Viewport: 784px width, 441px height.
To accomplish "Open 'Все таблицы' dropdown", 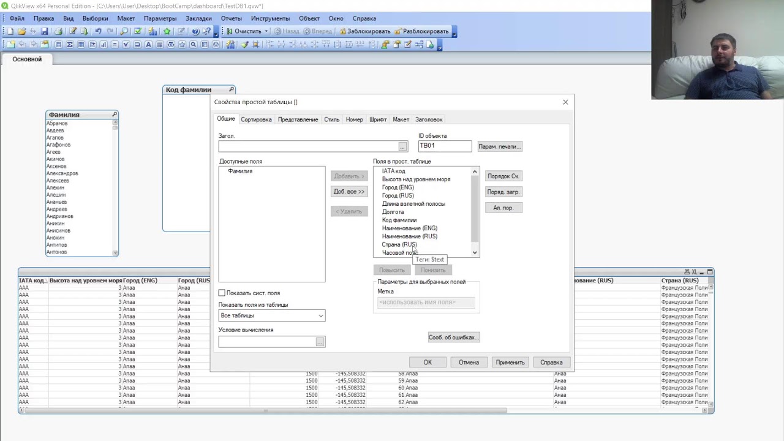I will (272, 315).
